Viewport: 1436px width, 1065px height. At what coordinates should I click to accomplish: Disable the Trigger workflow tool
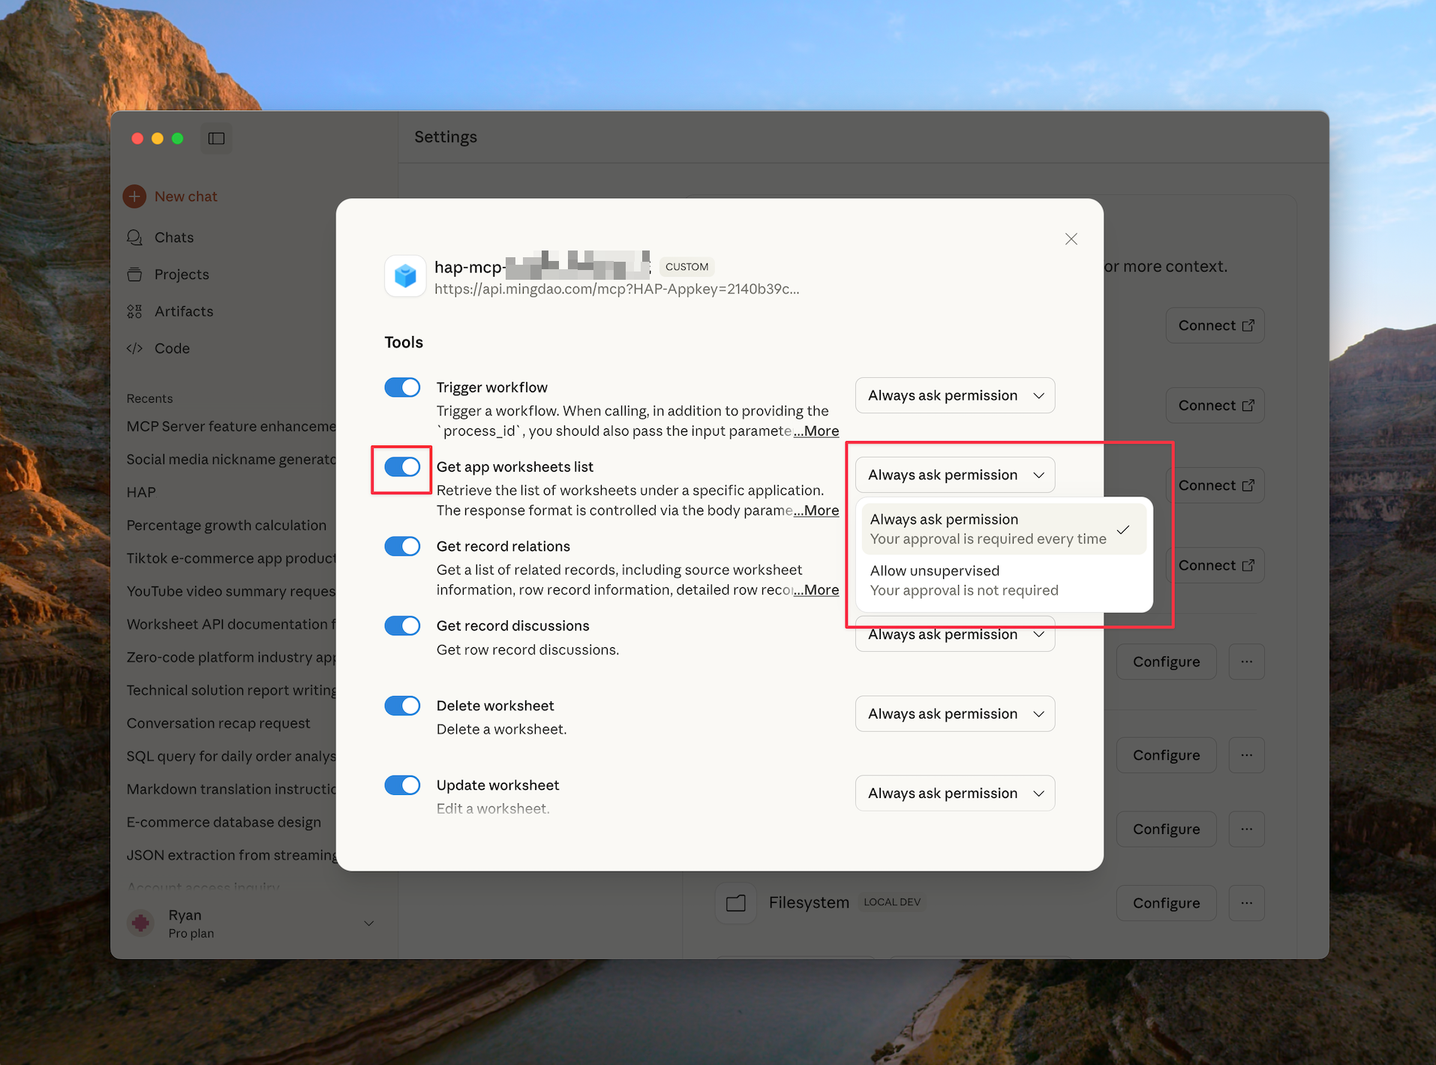(402, 387)
